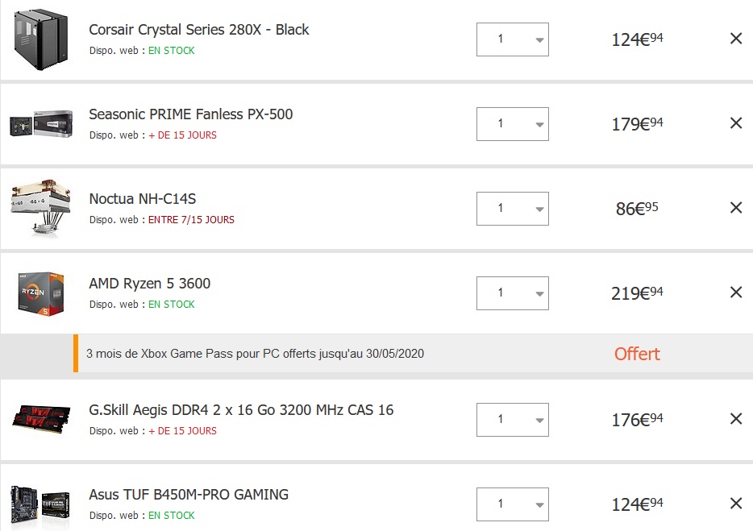
Task: View the G.Skill RAM sticks thumbnail
Action: pyautogui.click(x=41, y=419)
